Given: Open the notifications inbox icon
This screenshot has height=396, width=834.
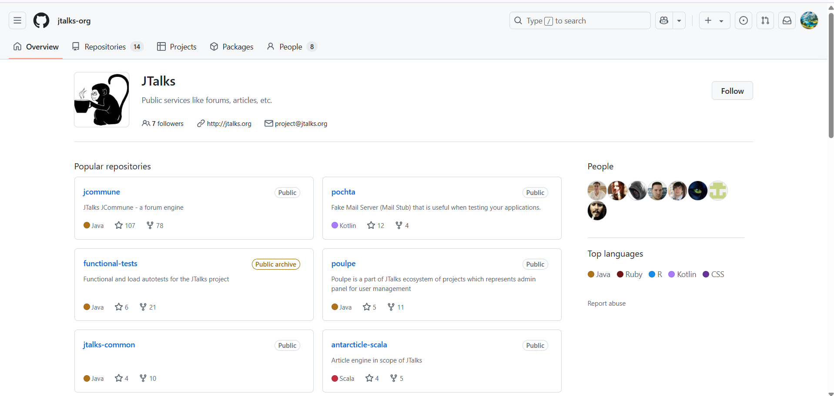Looking at the screenshot, I should tap(787, 20).
